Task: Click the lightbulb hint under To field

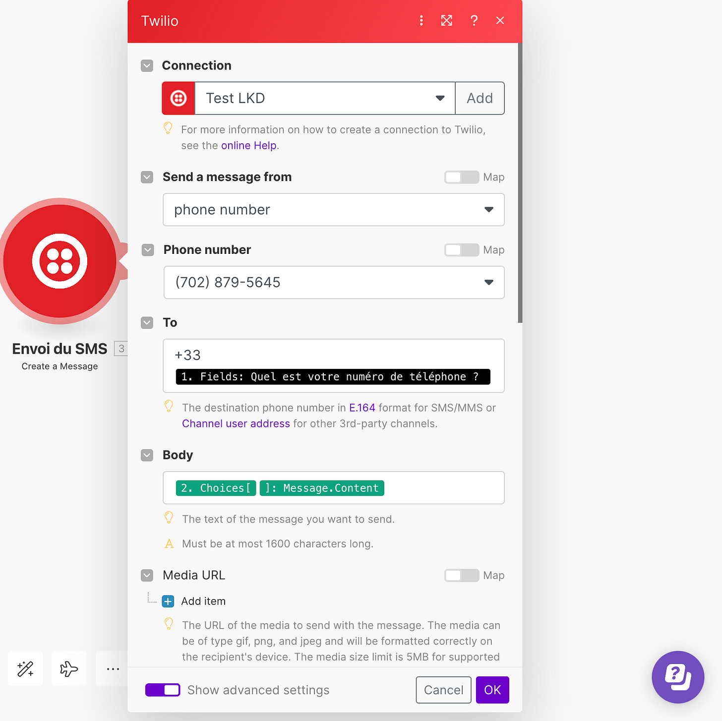Action: click(x=169, y=407)
